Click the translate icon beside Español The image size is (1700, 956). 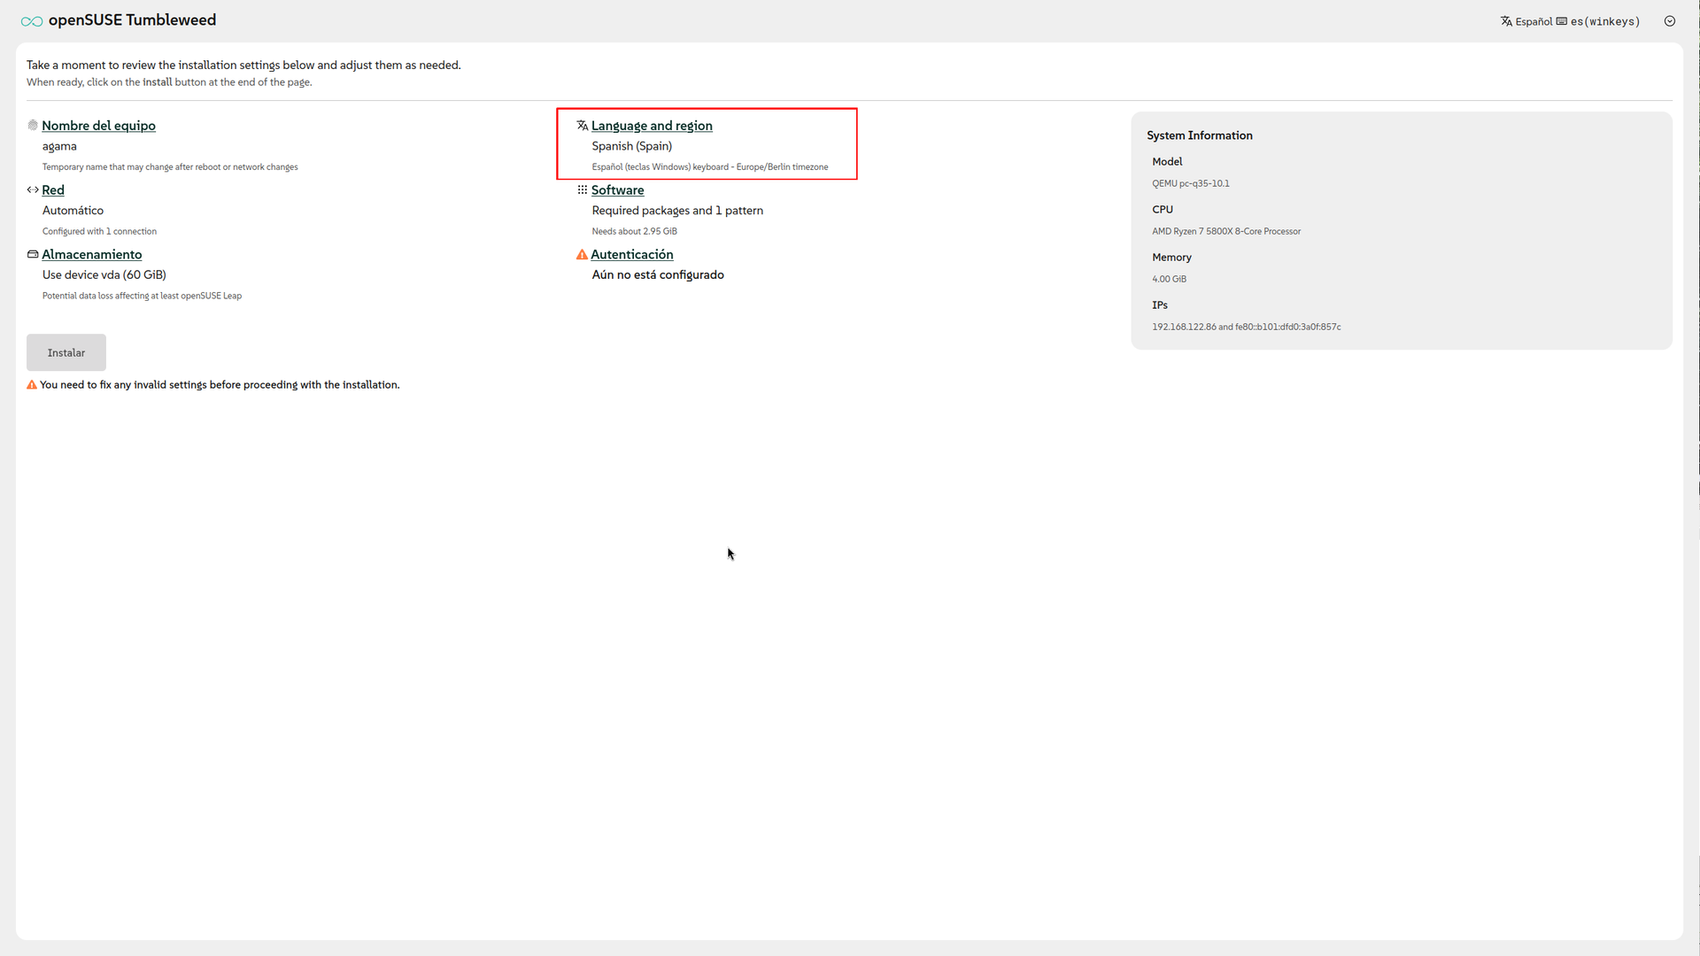[x=1506, y=21]
